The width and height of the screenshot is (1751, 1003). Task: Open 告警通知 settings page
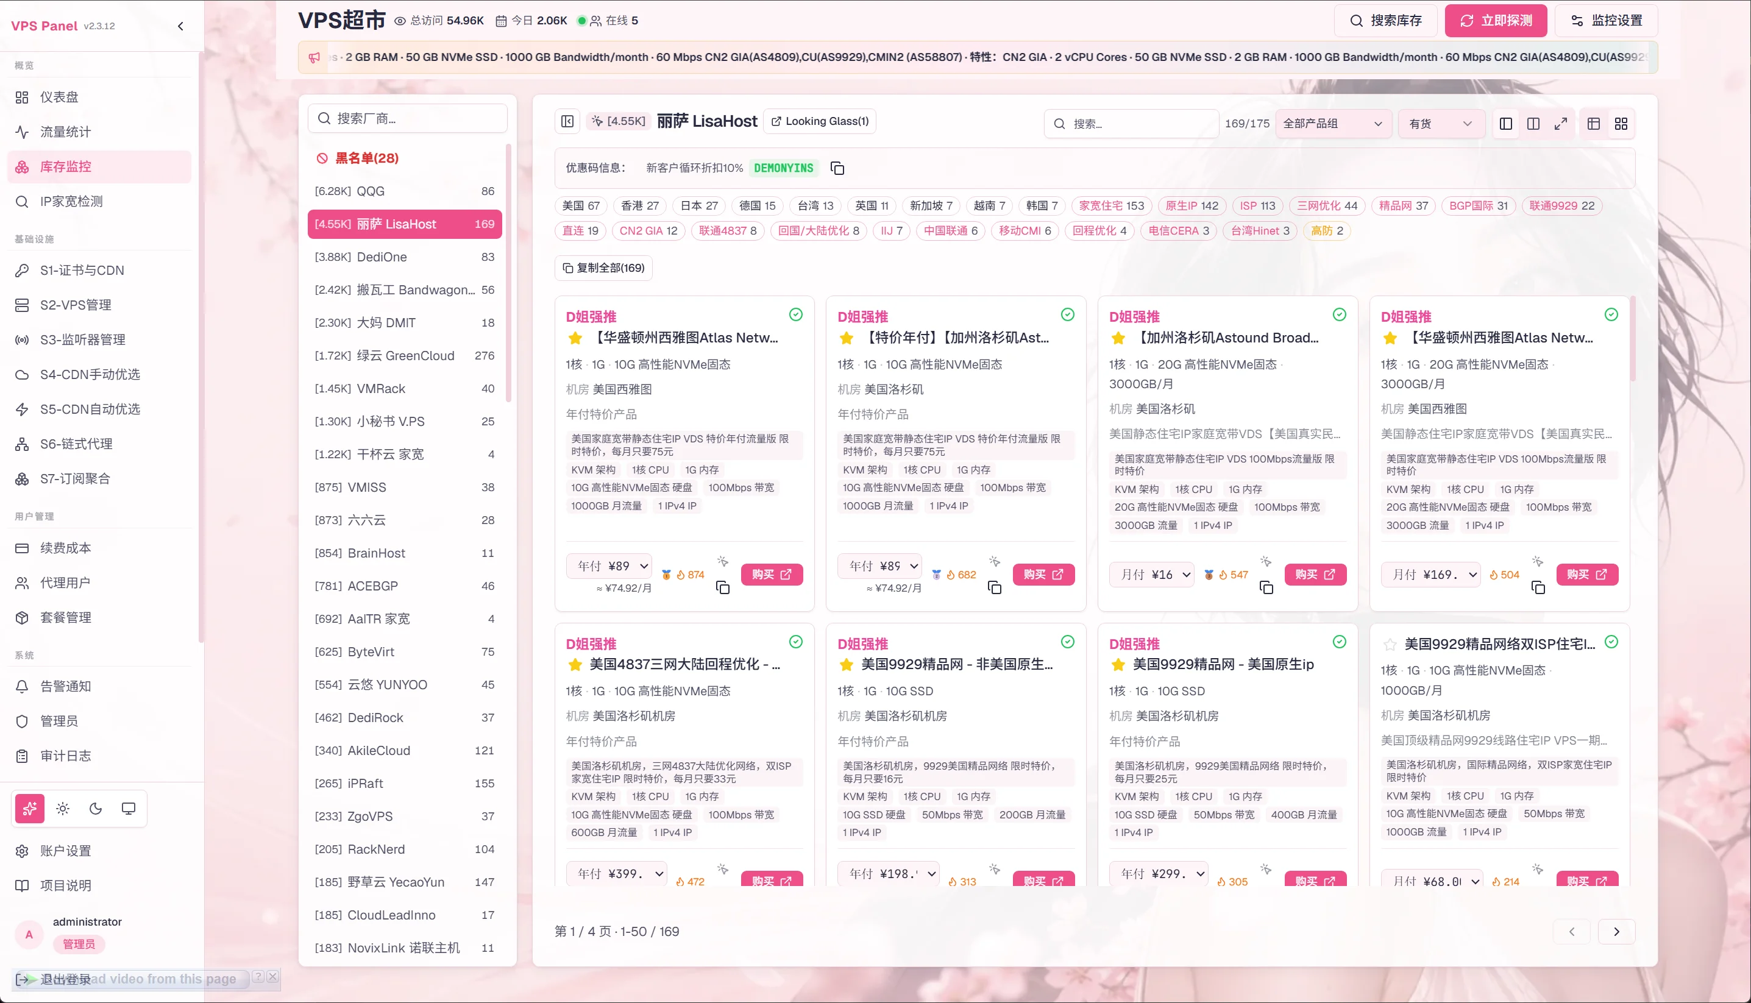(x=99, y=686)
